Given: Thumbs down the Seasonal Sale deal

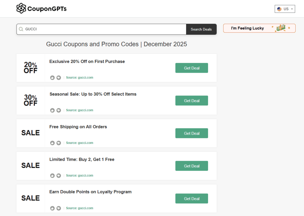Looking at the screenshot, I should [58, 110].
